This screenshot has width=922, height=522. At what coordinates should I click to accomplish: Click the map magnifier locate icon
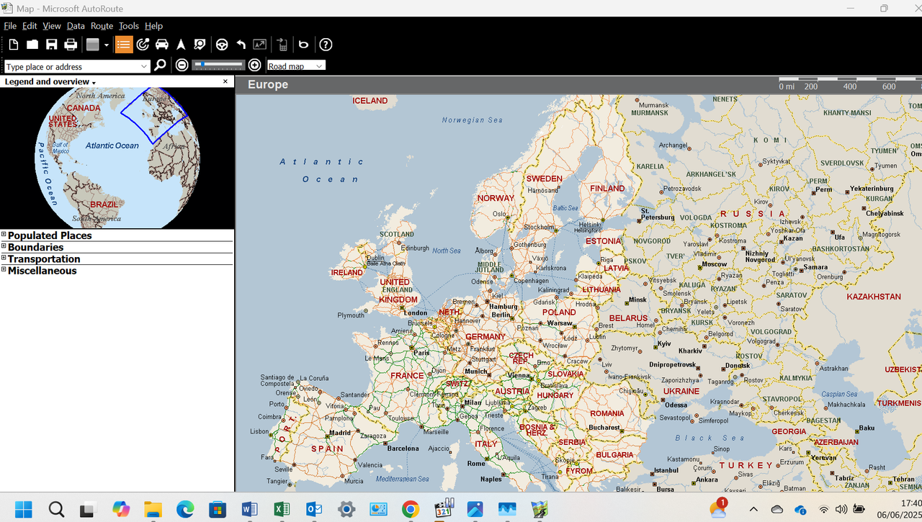tap(200, 45)
